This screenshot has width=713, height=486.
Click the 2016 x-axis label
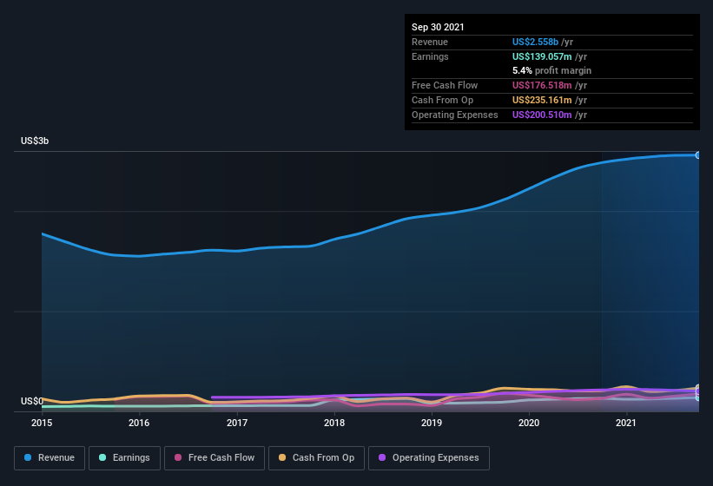(x=139, y=423)
